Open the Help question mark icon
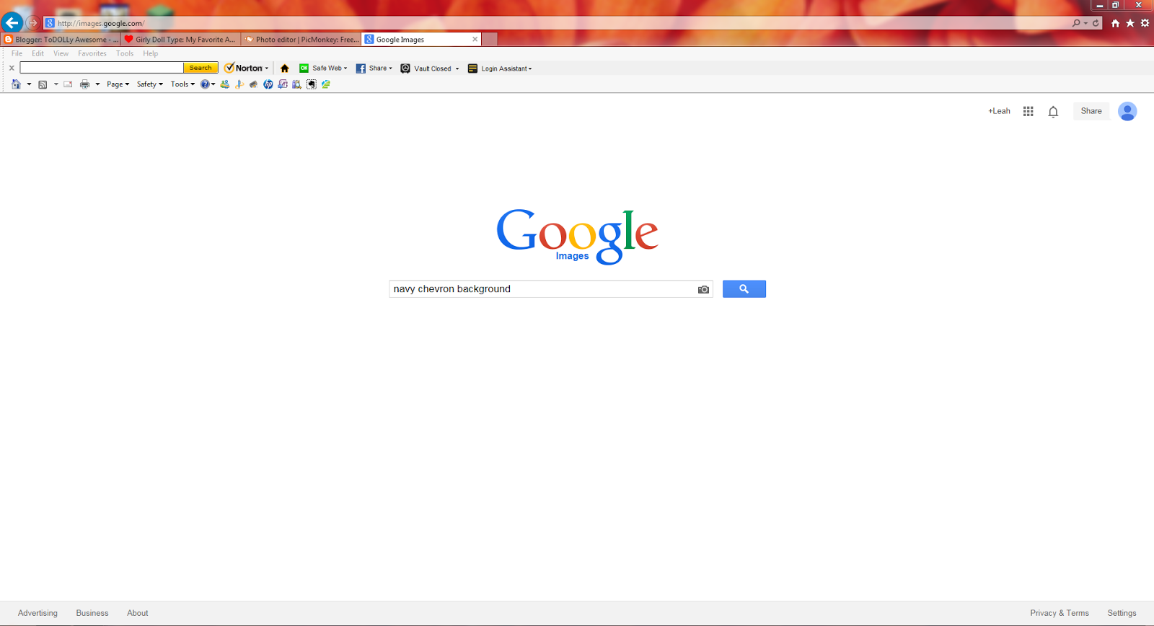This screenshot has width=1154, height=626. click(x=205, y=84)
